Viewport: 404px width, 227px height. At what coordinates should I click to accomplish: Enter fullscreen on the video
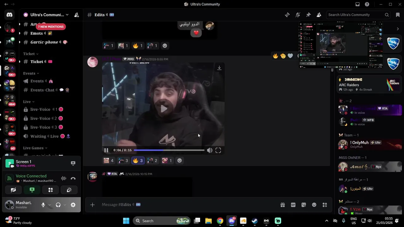pos(218,150)
